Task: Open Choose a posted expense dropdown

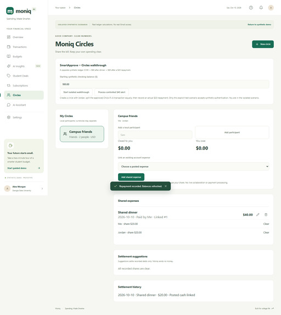Action: [194, 167]
